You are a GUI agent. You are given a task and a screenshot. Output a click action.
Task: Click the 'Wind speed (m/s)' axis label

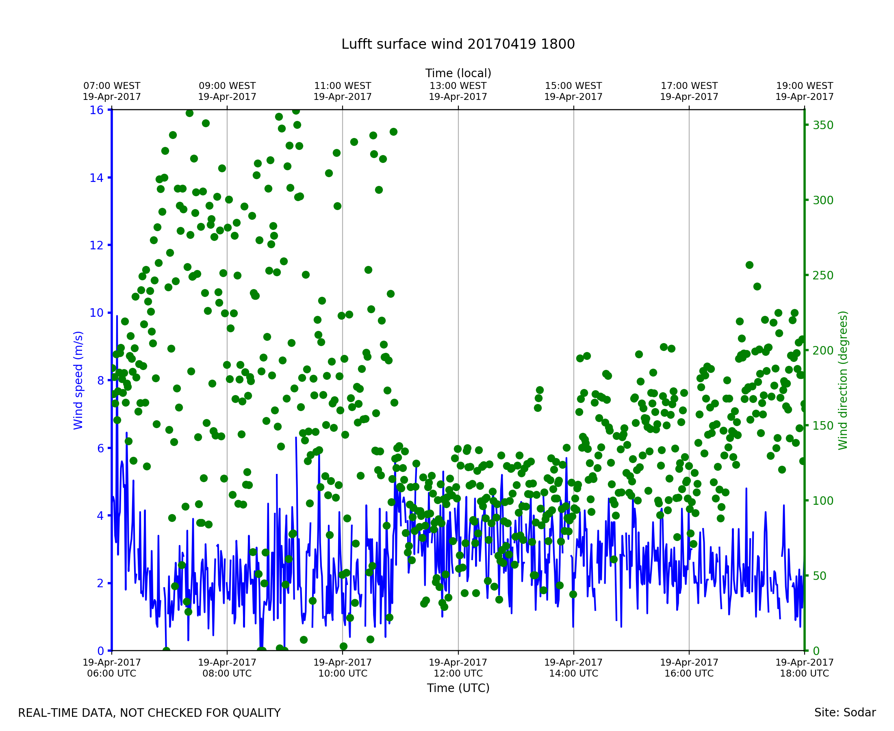78,380
